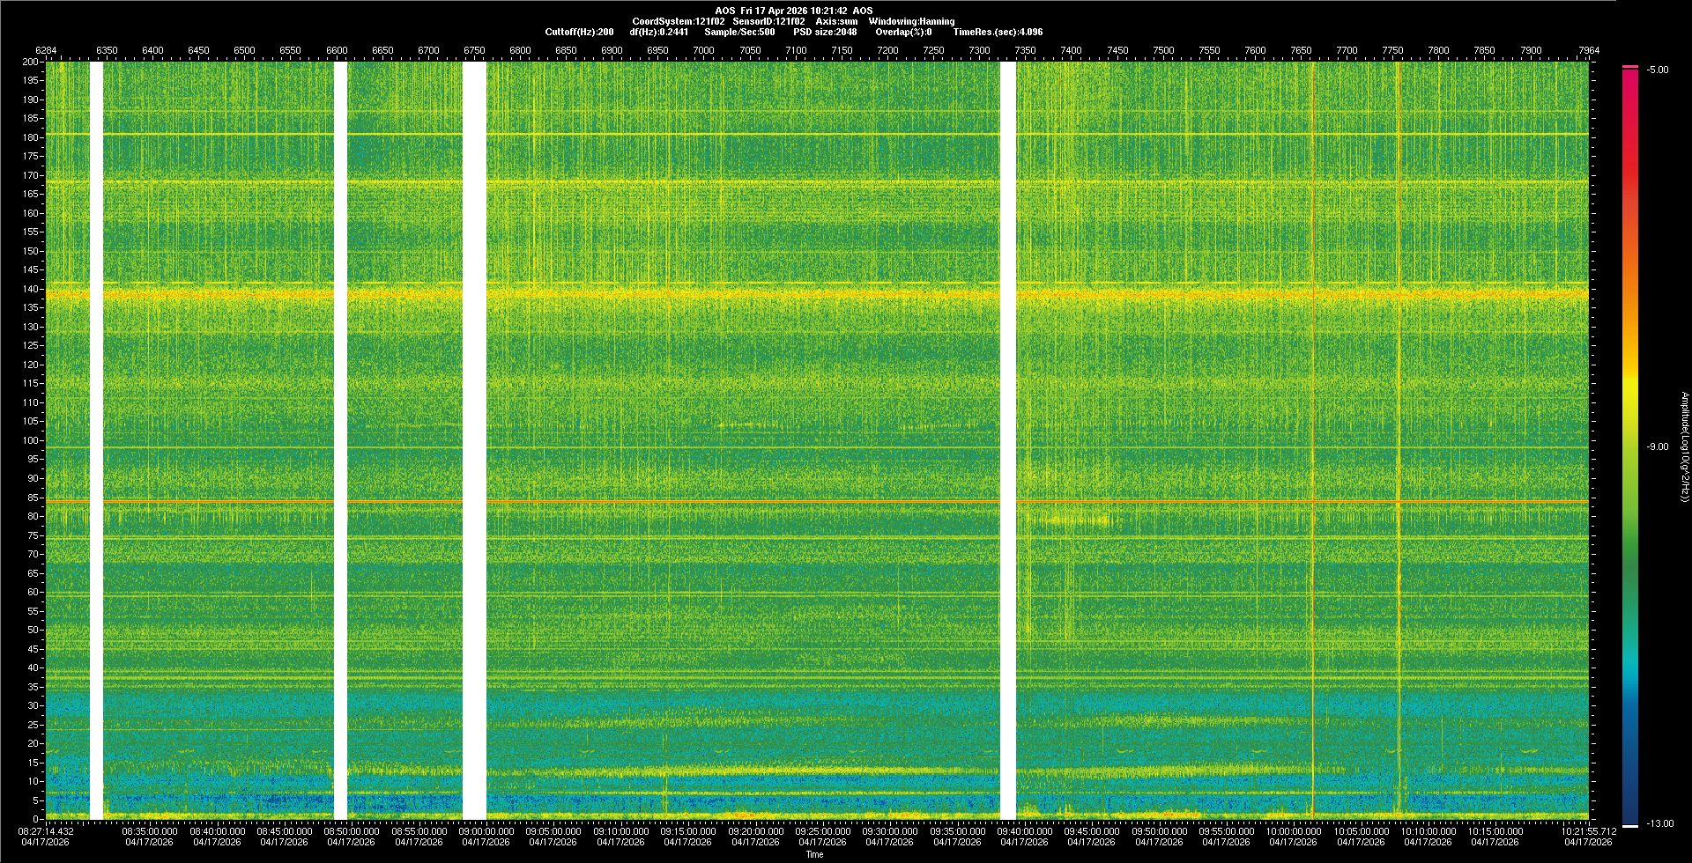The height and width of the screenshot is (863, 1692).
Task: Click the -9.00 color scale label
Action: tap(1657, 447)
